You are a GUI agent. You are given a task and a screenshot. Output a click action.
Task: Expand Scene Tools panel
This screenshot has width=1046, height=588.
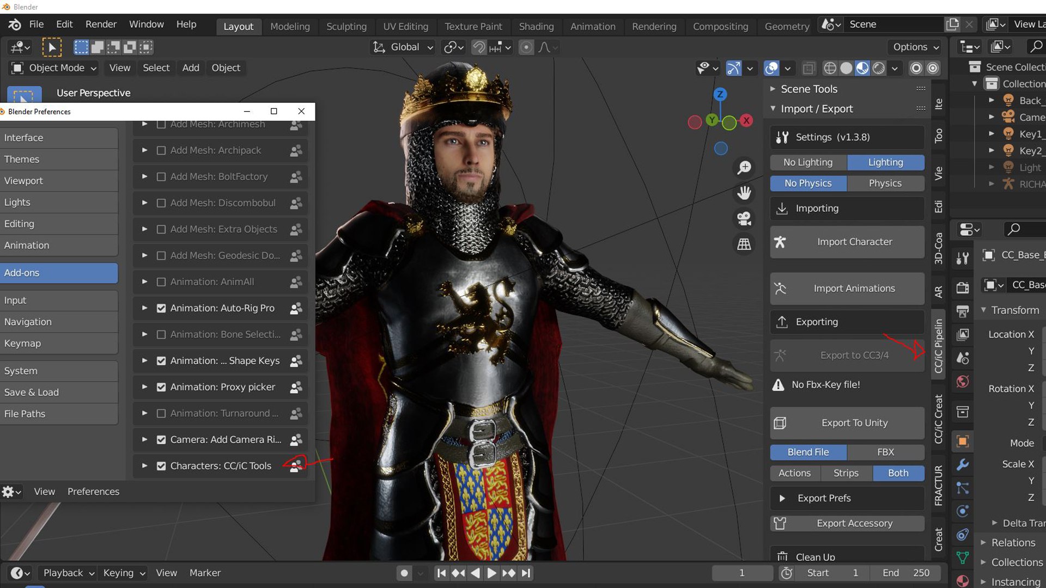pos(773,89)
